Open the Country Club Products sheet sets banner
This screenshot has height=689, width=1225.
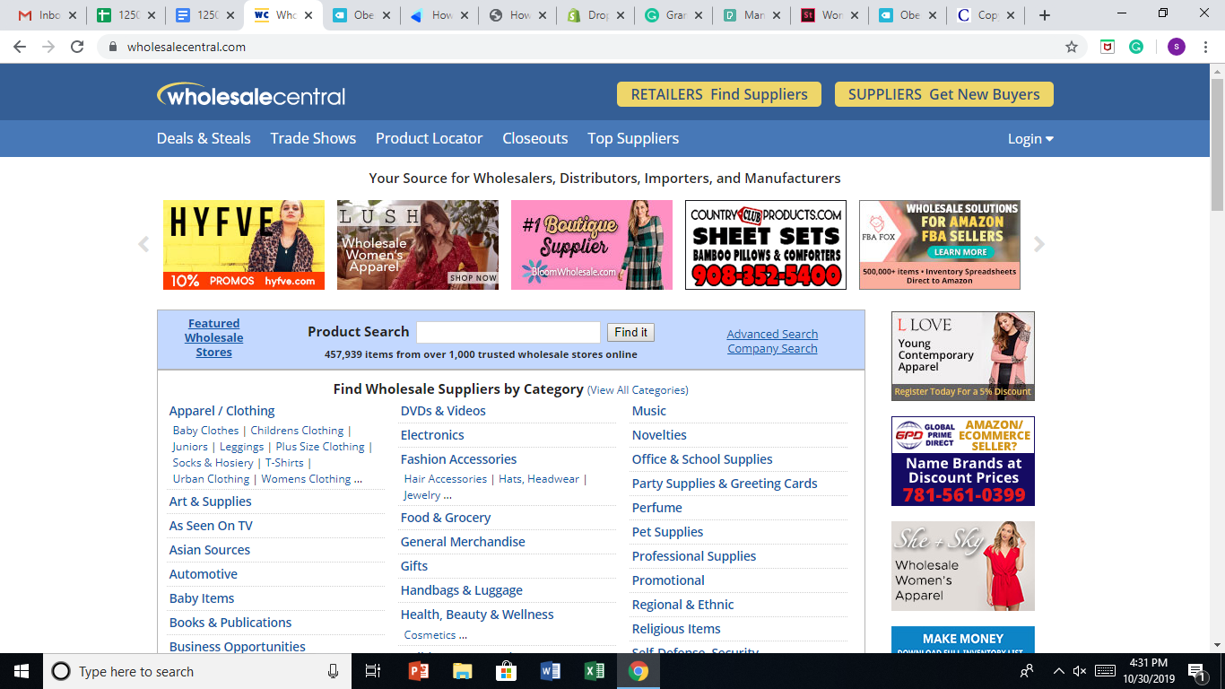tap(766, 245)
